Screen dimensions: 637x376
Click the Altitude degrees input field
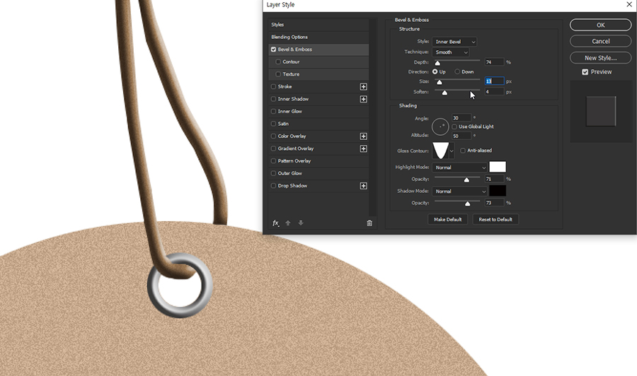(461, 136)
